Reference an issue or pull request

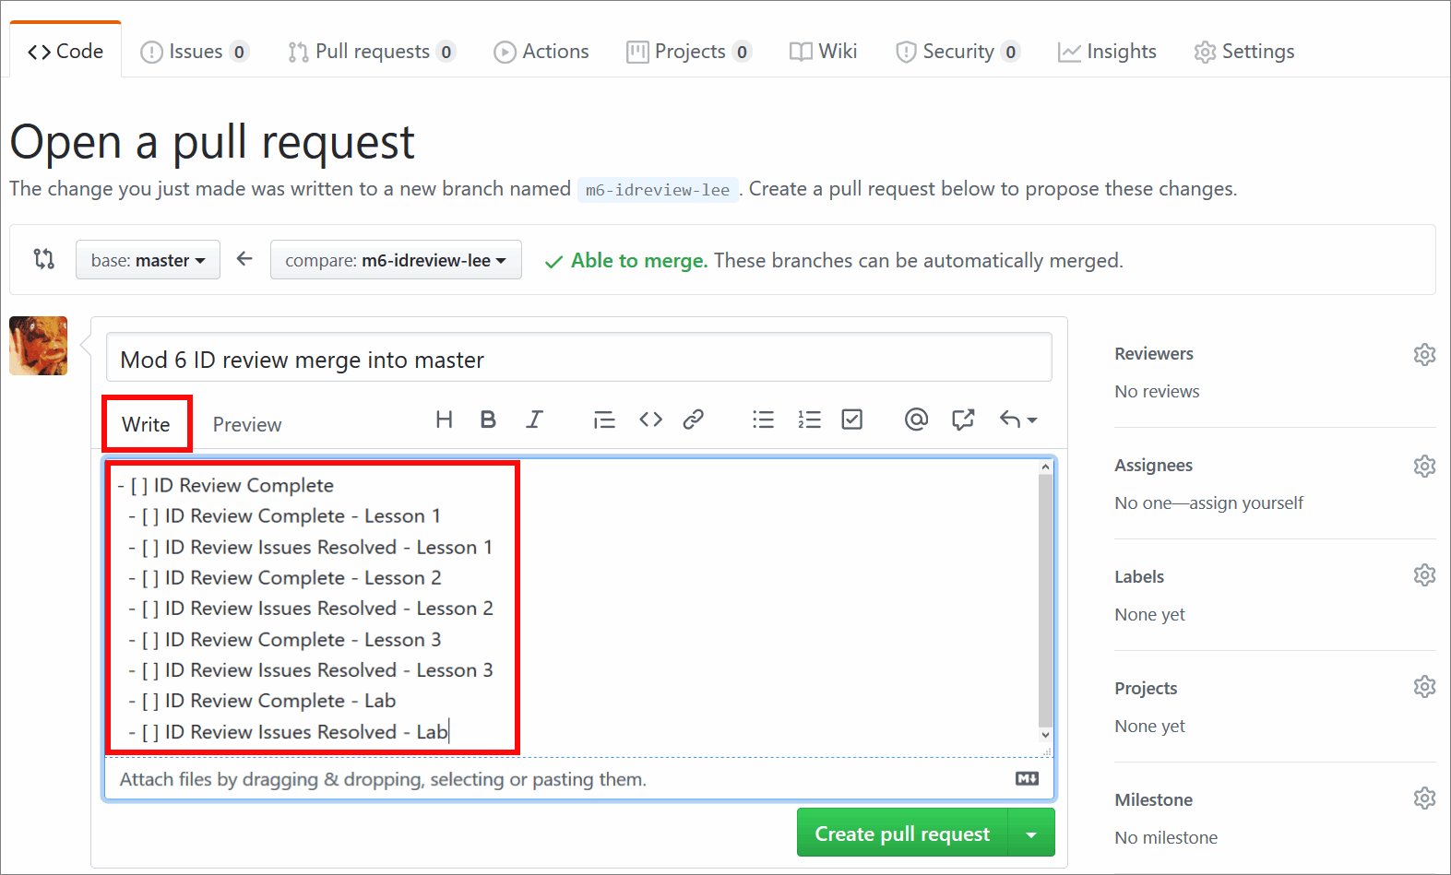[x=963, y=420]
